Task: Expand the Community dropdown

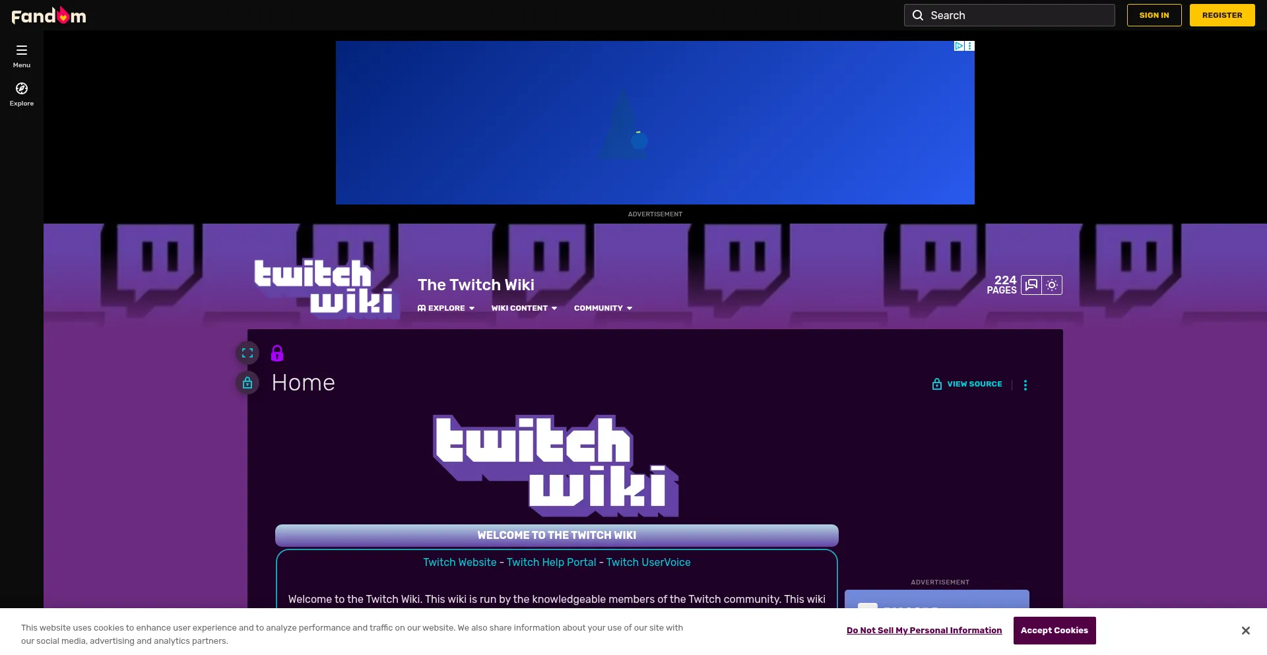Action: click(x=602, y=308)
